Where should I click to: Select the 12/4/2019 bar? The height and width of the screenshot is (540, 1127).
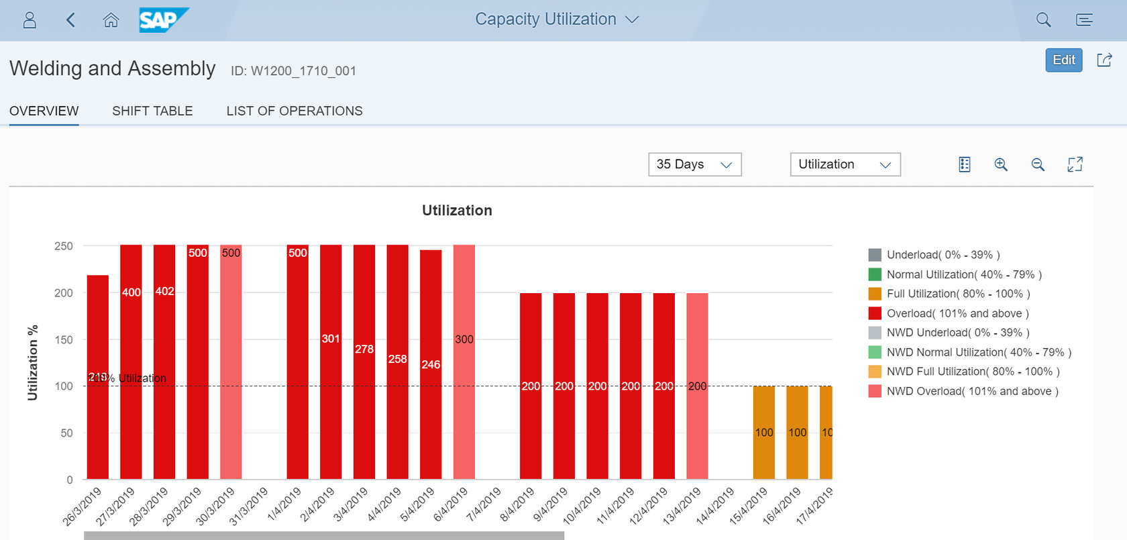664,386
